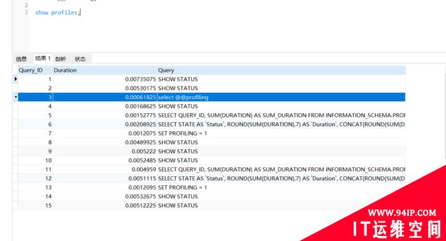This screenshot has width=446, height=241.
Task: Click the Query column header
Action: click(166, 70)
